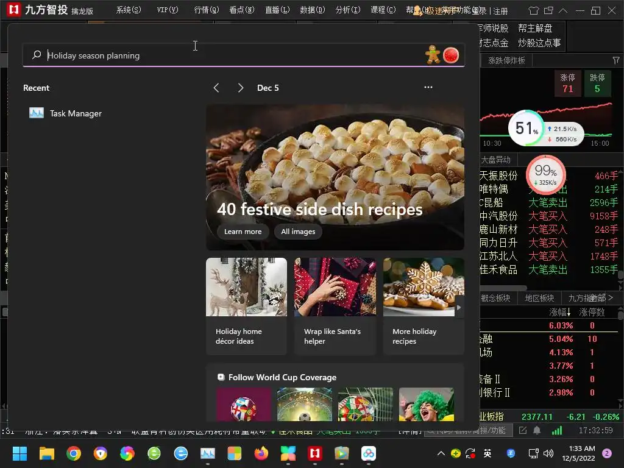Open Microsoft Store from taskbar

tap(235, 453)
